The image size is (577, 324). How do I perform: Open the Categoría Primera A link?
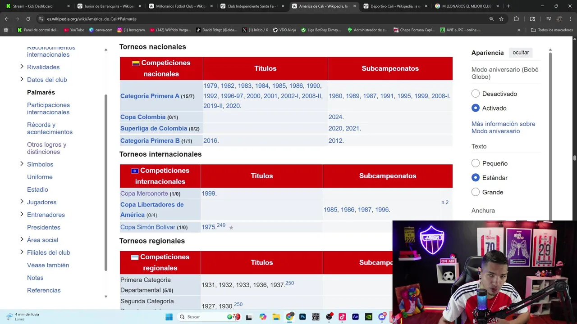click(x=150, y=96)
